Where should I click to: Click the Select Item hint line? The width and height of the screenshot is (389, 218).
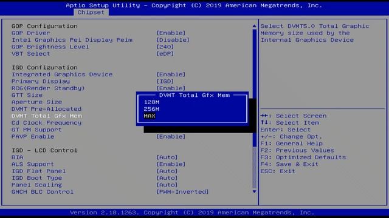[290, 123]
